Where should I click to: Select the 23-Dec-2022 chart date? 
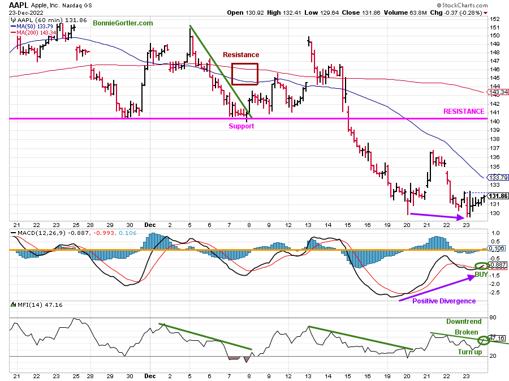click(25, 13)
